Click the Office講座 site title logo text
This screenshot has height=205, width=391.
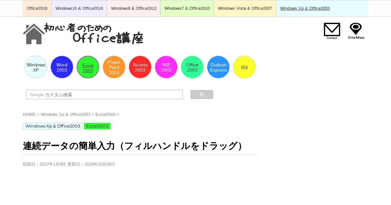coord(108,38)
